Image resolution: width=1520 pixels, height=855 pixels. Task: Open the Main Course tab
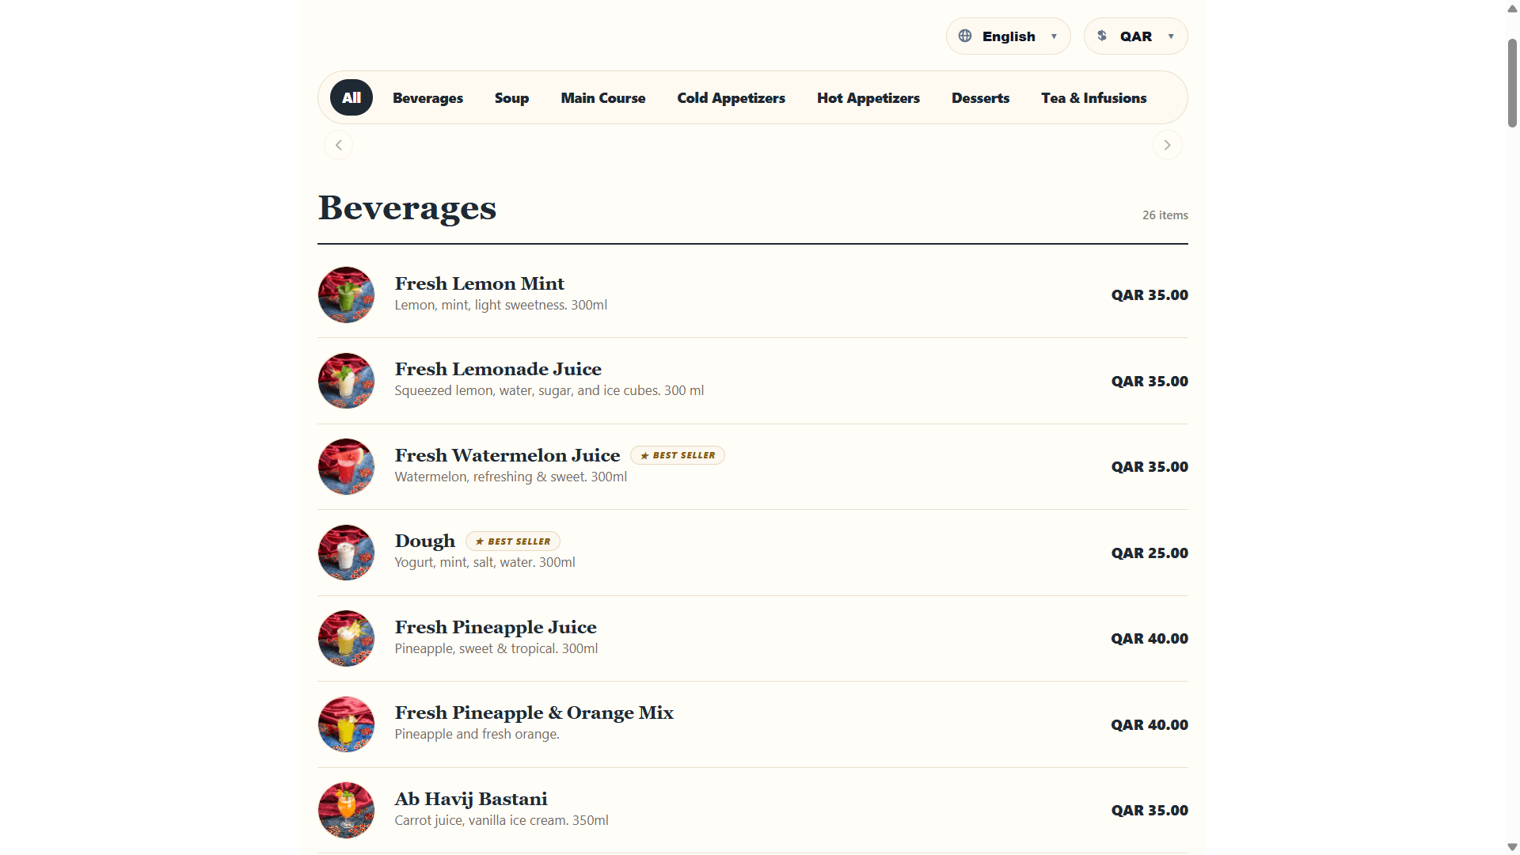602,98
